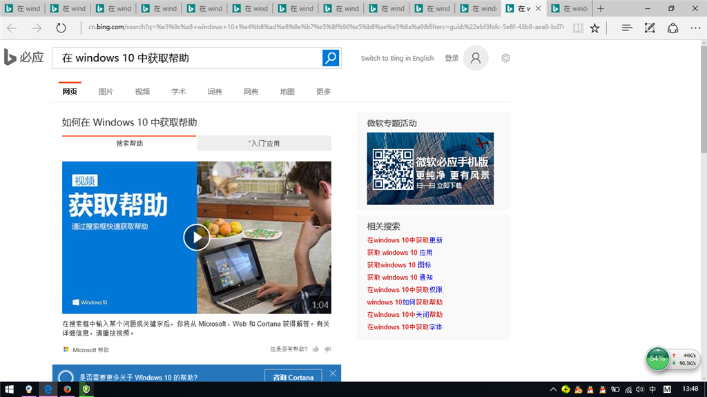
Task: Click the Cortana circle icon in banner
Action: coord(66,377)
